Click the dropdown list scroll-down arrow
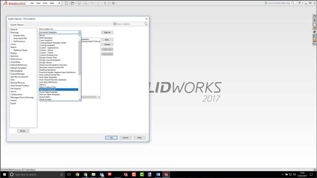 (x=80, y=99)
